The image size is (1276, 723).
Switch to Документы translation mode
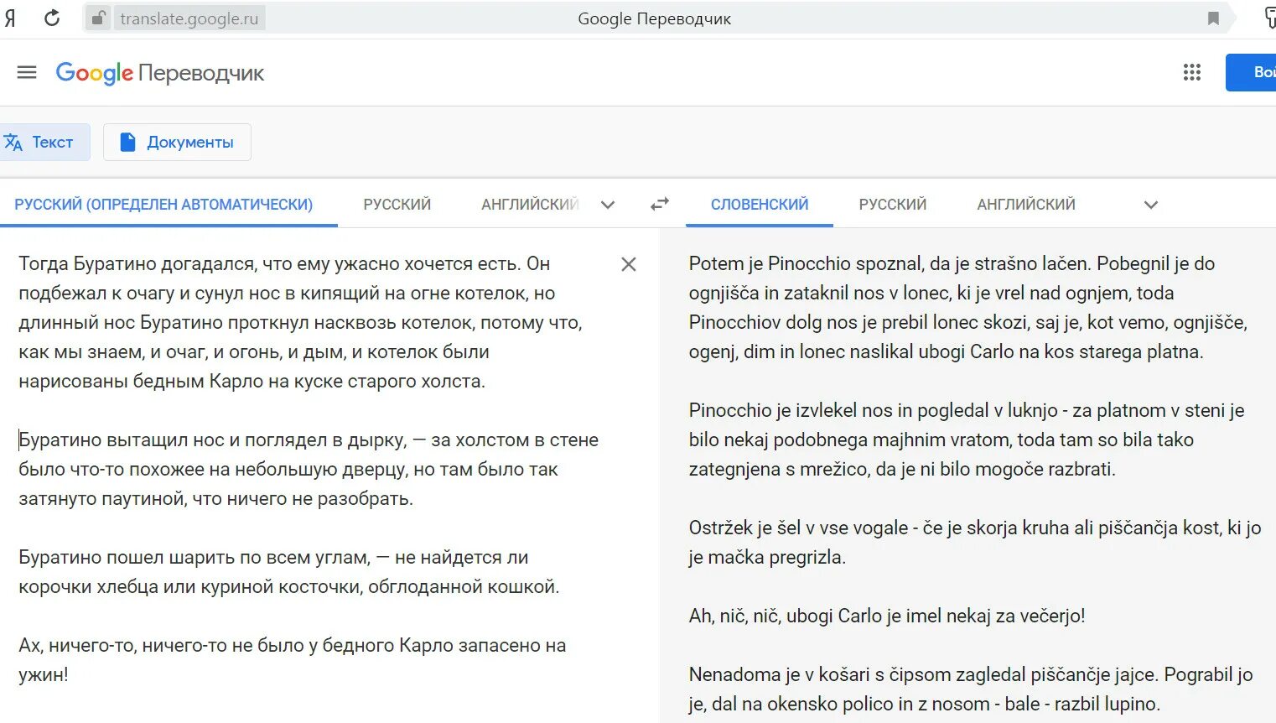tap(177, 142)
